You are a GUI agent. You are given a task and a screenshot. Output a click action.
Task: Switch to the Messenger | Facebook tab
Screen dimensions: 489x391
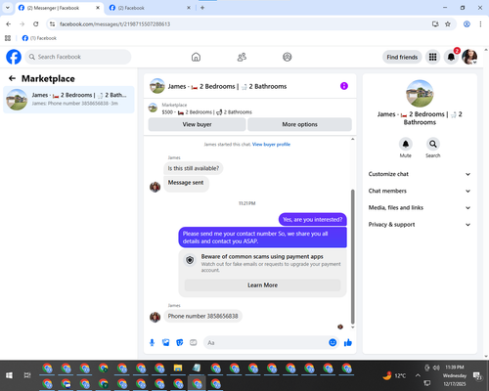[60, 8]
